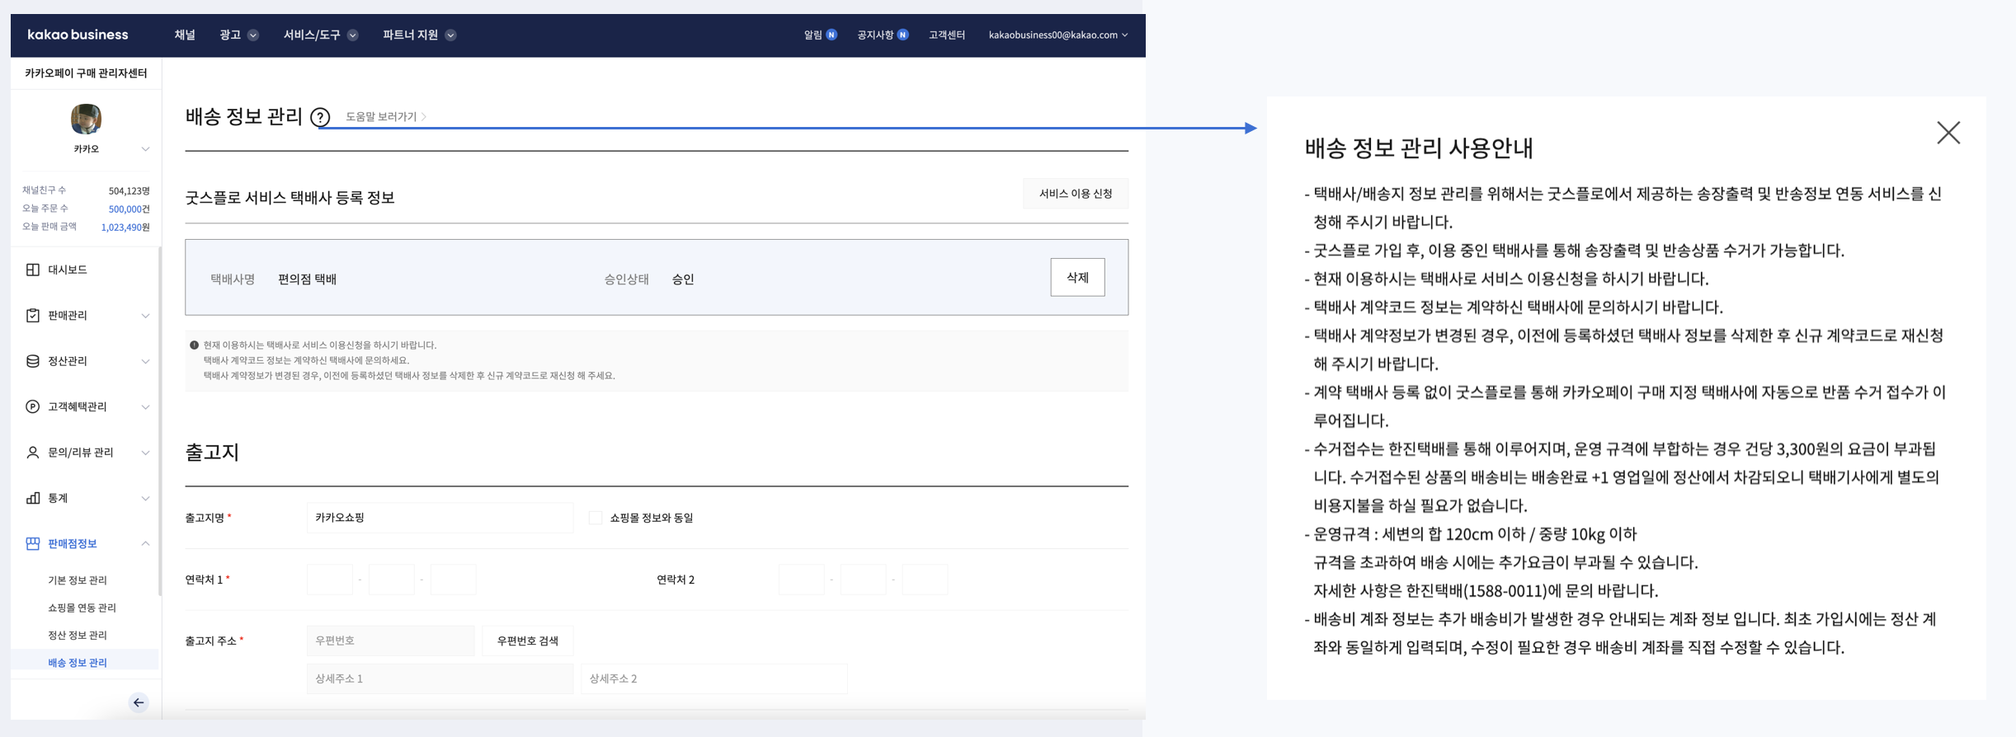The image size is (2016, 737).
Task: Click the 상세주소 2 input field
Action: 714,678
